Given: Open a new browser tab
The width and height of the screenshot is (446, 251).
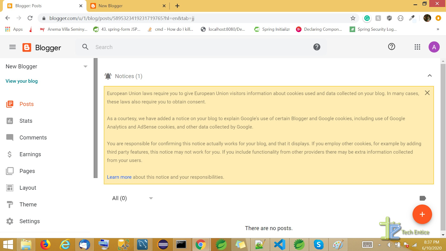Looking at the screenshot, I should tap(177, 6).
